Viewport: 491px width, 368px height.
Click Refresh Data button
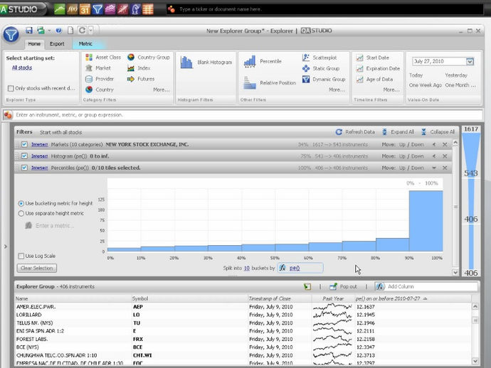tap(355, 132)
